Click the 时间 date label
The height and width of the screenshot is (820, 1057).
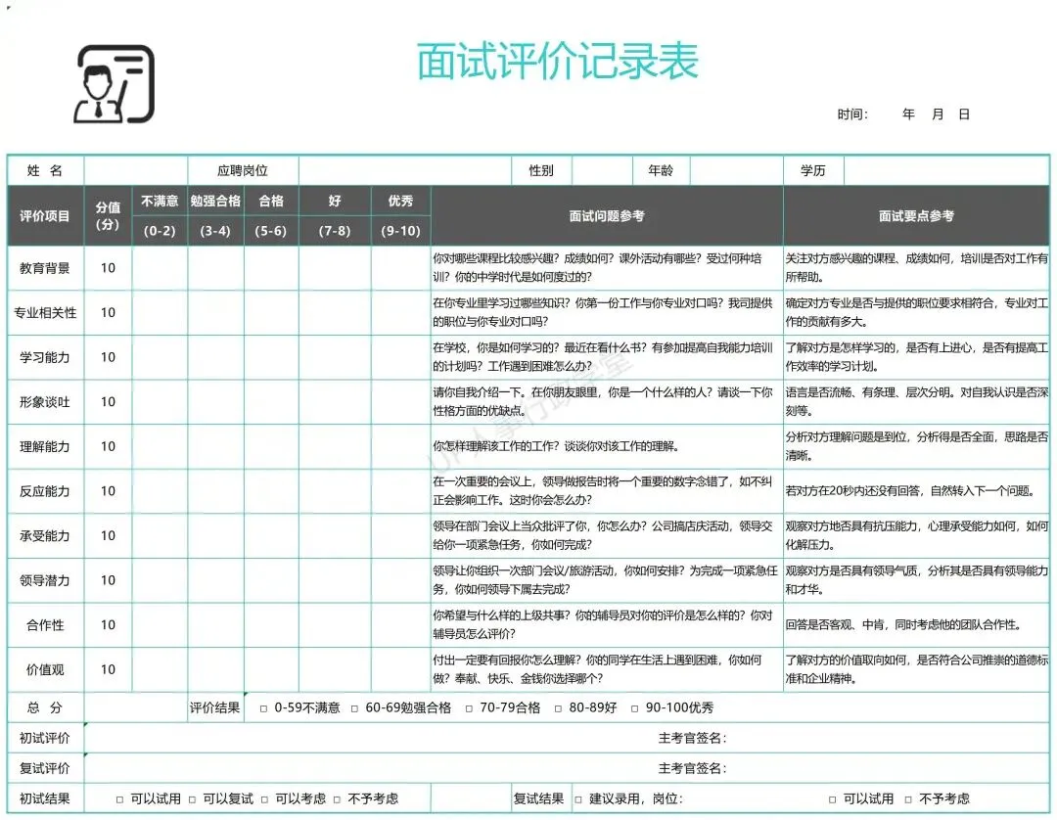tap(852, 114)
